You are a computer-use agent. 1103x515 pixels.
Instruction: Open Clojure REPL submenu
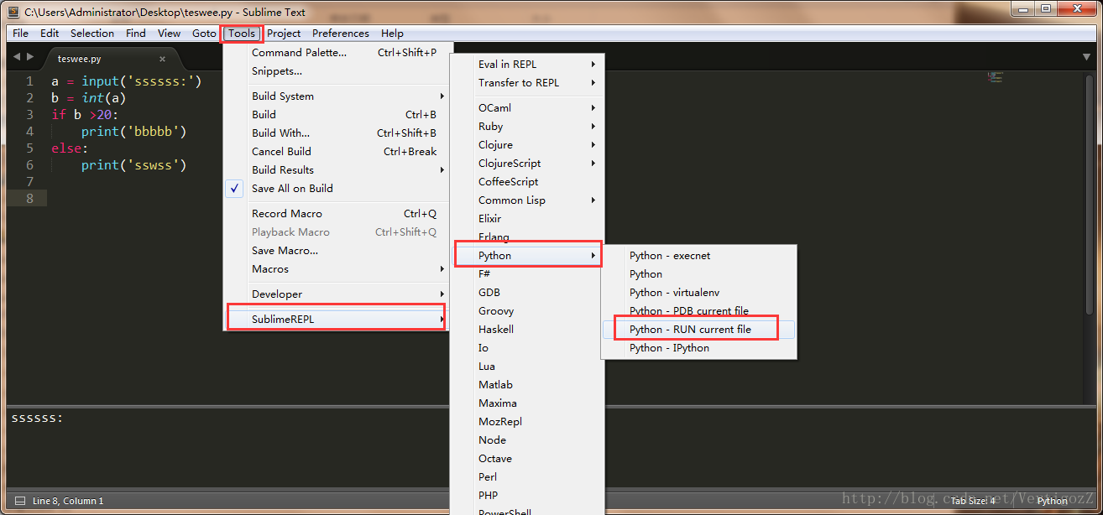[x=528, y=145]
